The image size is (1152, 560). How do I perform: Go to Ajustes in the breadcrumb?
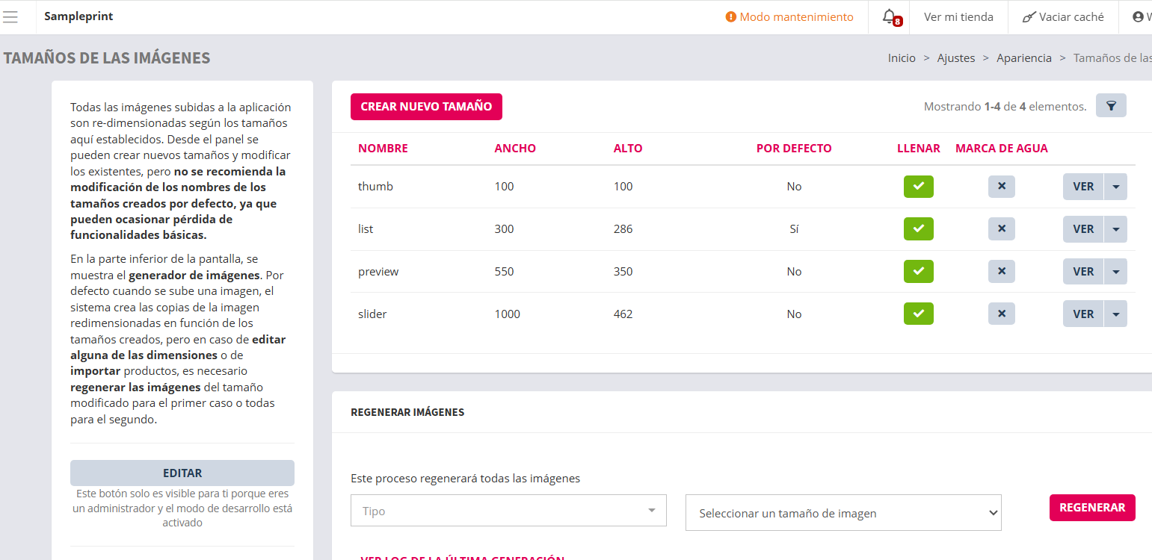(956, 58)
